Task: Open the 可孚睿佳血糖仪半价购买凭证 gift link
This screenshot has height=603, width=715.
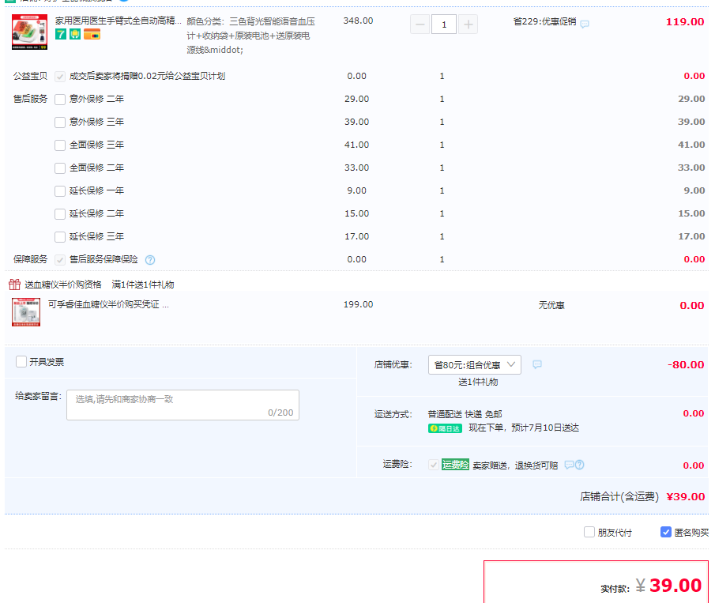Action: [x=107, y=304]
